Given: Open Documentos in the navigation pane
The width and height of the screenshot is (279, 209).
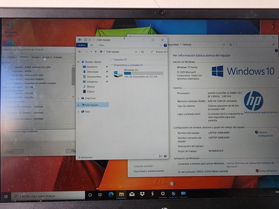Looking at the screenshot, I should tap(92, 76).
